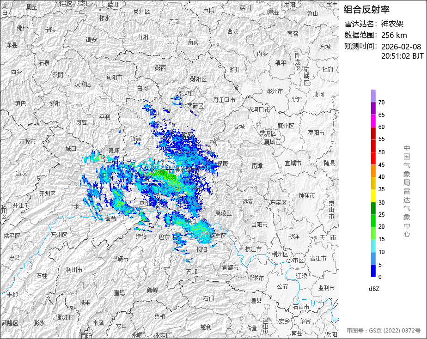Click the map label 当阳市
The height and width of the screenshot is (339, 427).
click(259, 225)
